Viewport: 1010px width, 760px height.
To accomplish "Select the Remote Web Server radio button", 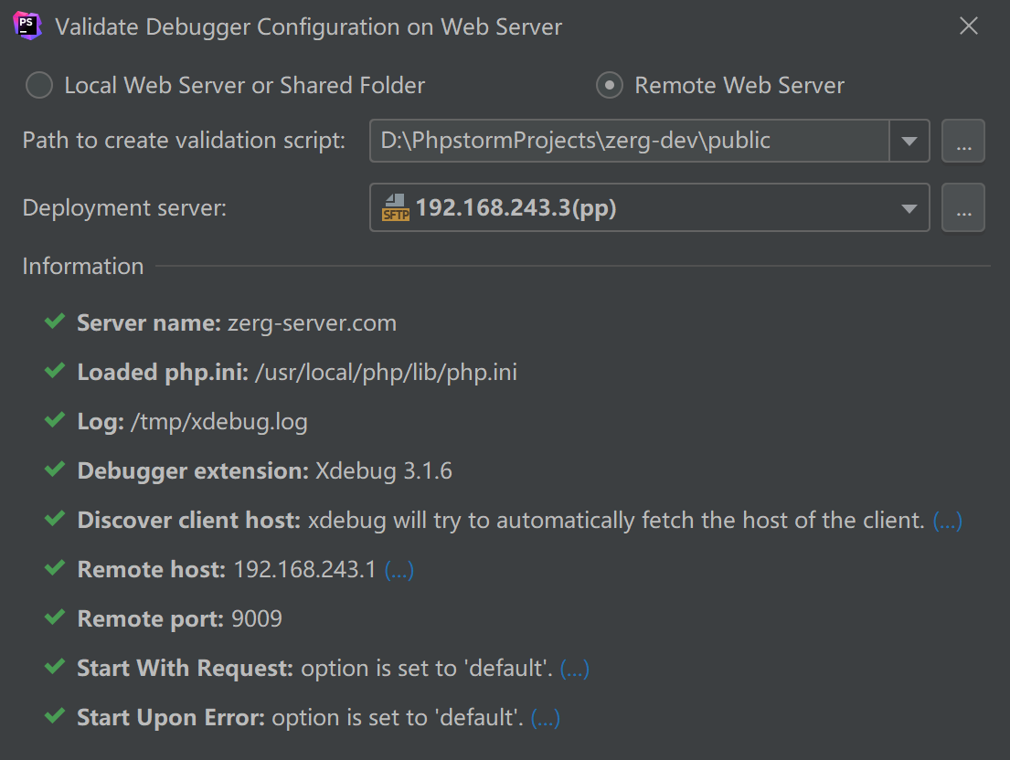I will pyautogui.click(x=609, y=86).
